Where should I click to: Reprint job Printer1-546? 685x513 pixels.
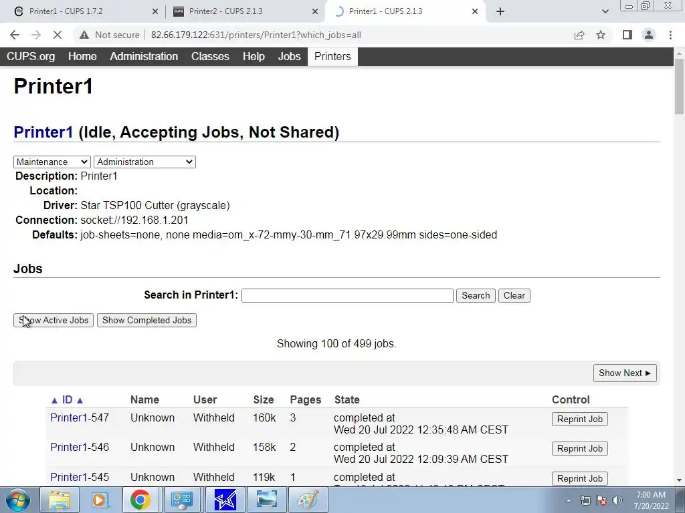point(580,448)
